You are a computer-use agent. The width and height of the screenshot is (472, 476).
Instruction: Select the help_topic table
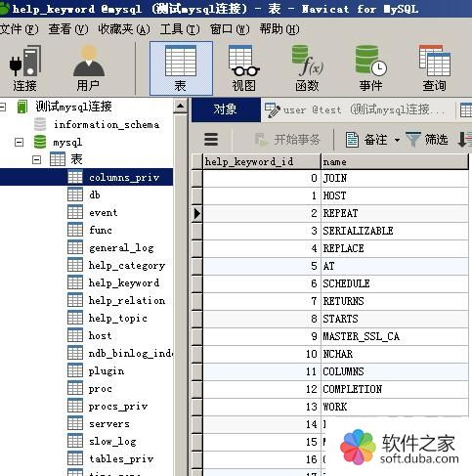tap(118, 318)
